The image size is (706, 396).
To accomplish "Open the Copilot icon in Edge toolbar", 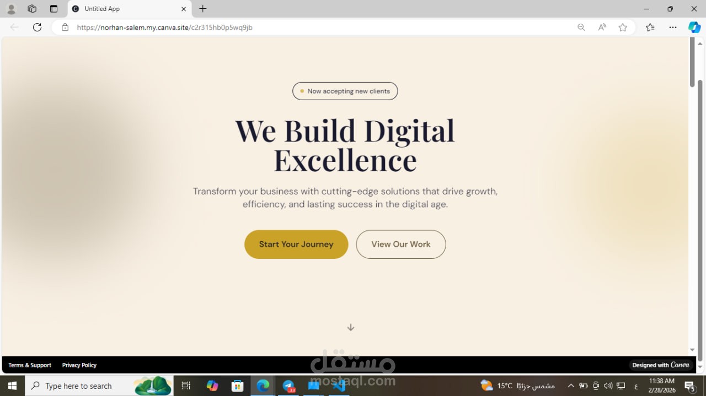I will (694, 27).
